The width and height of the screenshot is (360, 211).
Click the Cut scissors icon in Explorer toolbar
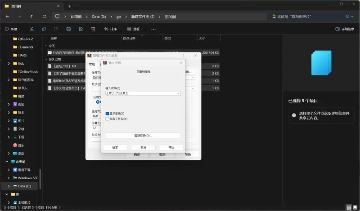(31, 29)
